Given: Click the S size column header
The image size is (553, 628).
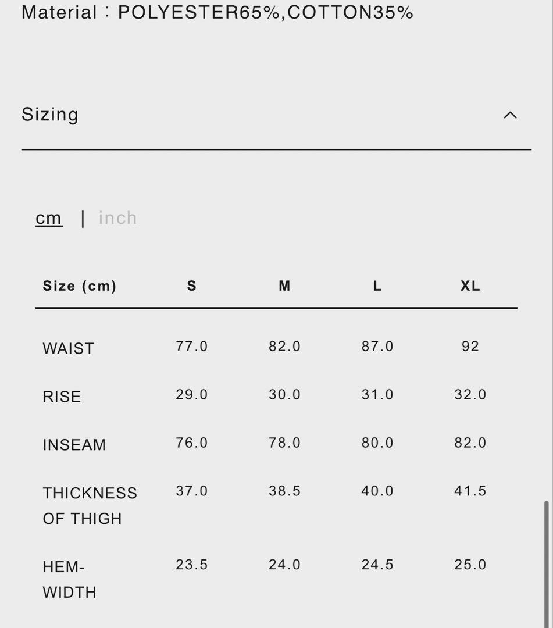Looking at the screenshot, I should tap(192, 286).
